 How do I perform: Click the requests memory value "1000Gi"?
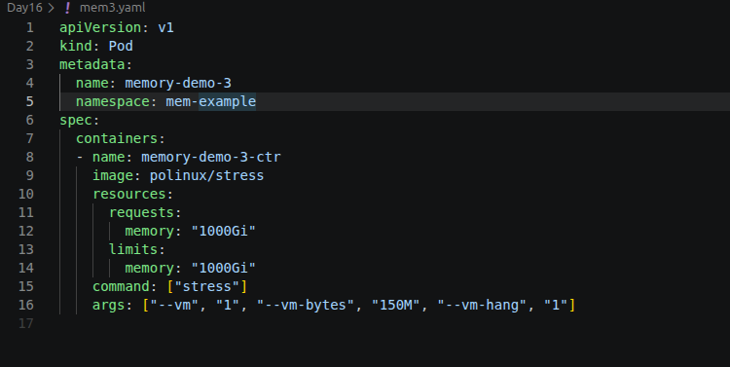[x=224, y=231]
